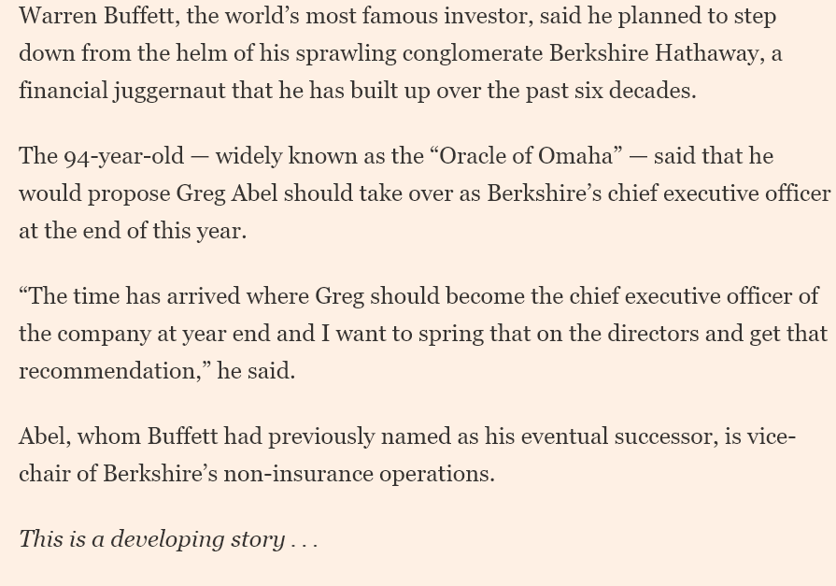The image size is (836, 586).
Task: Click the italic text 'This is a developing story'
Action: (x=151, y=539)
